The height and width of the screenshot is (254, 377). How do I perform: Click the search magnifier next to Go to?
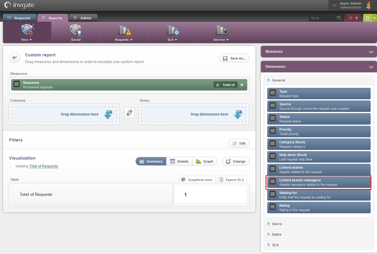tap(339, 18)
